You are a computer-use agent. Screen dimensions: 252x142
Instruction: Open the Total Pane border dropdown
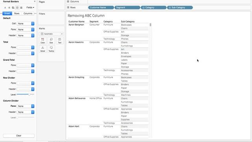(x=26, y=47)
